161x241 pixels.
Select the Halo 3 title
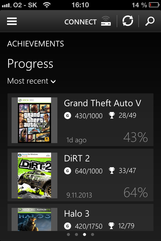pyautogui.click(x=77, y=214)
